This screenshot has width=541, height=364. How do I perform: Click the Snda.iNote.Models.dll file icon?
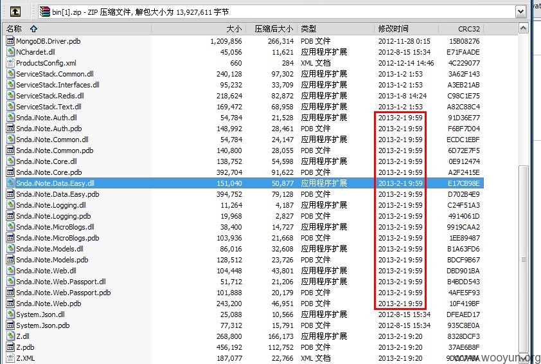click(11, 249)
